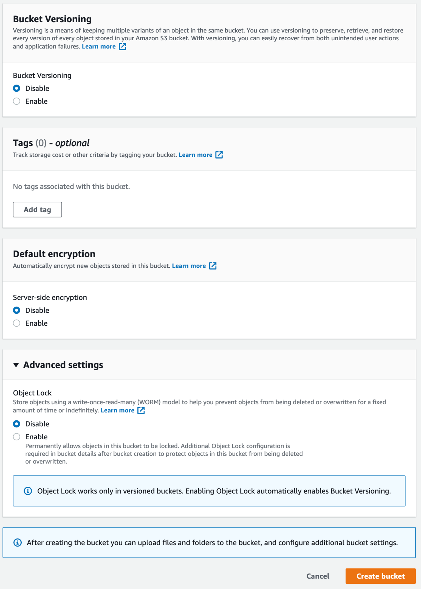Image resolution: width=421 pixels, height=589 pixels.
Task: Click Create bucket
Action: click(x=380, y=576)
